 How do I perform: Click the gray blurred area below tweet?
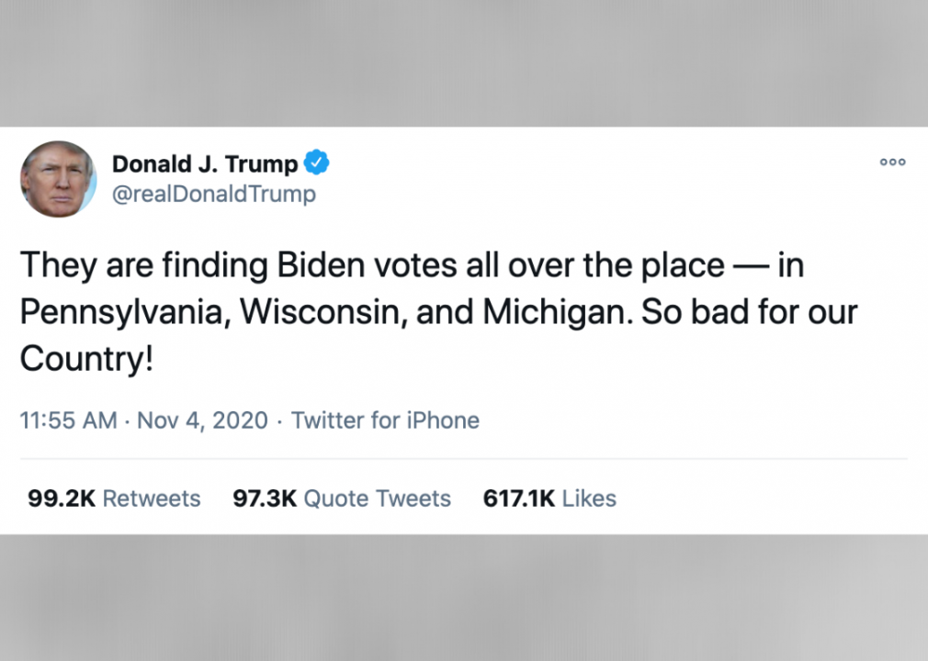(464, 598)
